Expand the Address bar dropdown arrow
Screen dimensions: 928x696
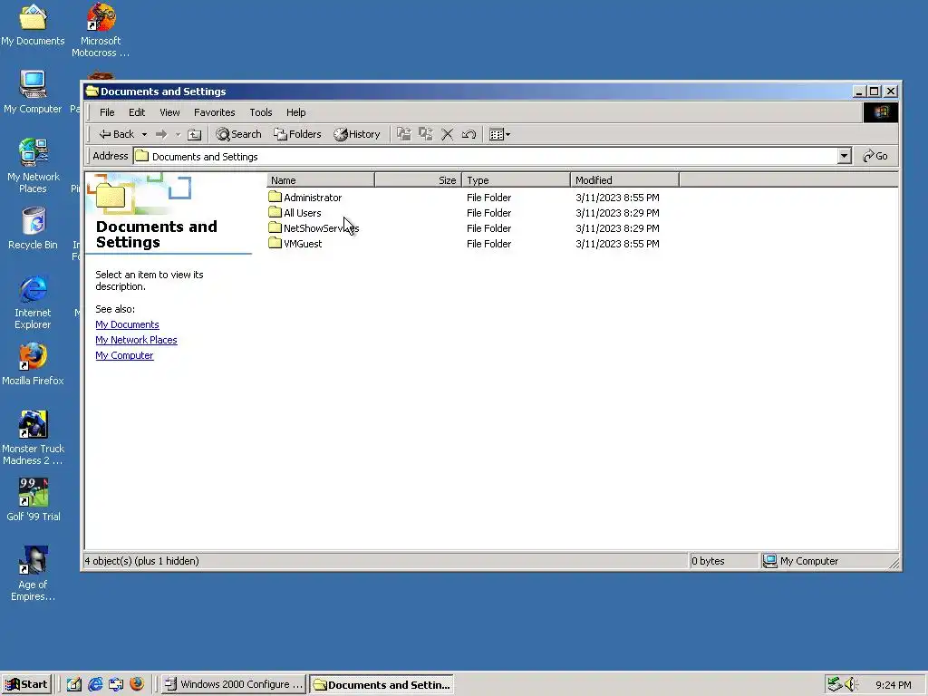tap(844, 156)
